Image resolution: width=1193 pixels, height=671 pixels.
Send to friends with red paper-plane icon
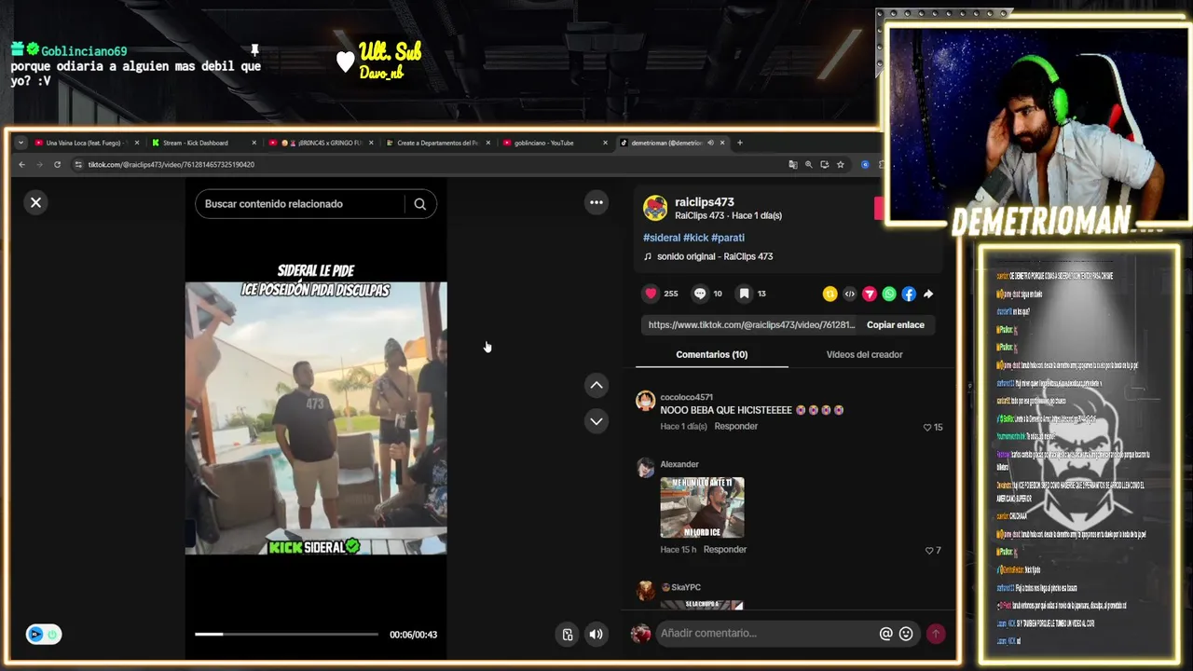pos(869,294)
